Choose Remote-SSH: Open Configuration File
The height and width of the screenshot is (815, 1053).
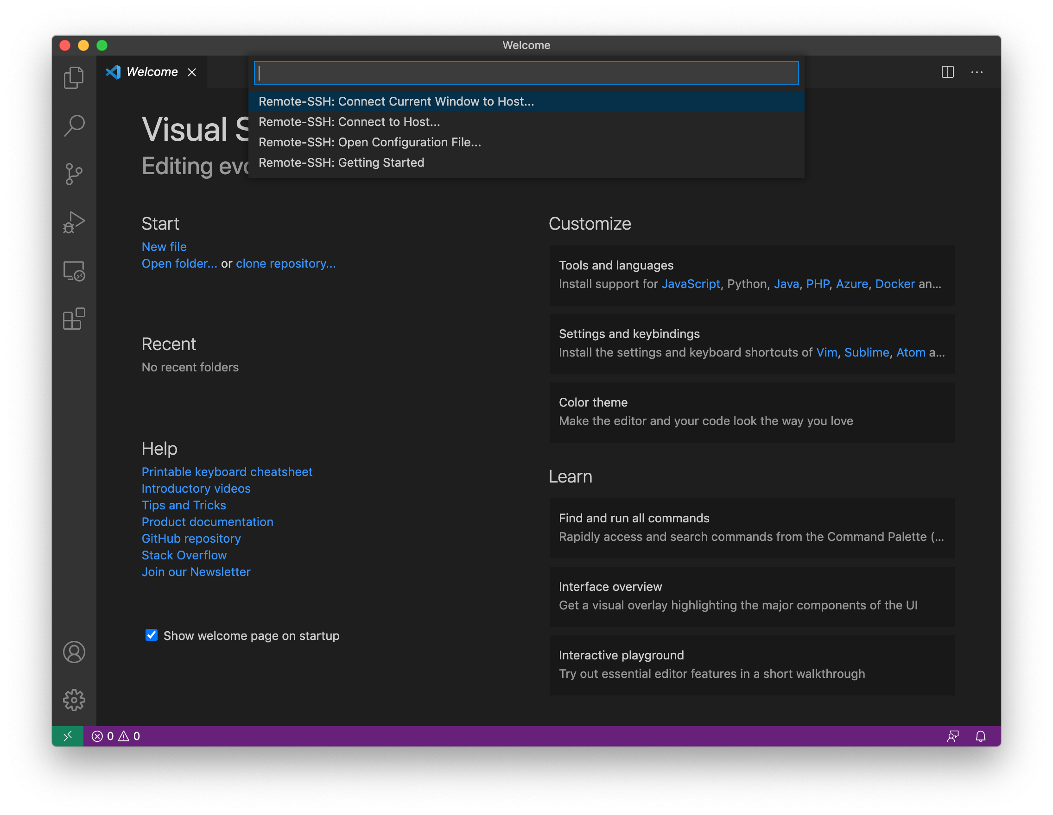(526, 142)
